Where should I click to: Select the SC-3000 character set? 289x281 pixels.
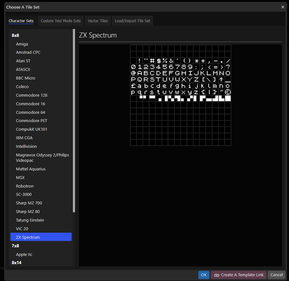[41, 194]
